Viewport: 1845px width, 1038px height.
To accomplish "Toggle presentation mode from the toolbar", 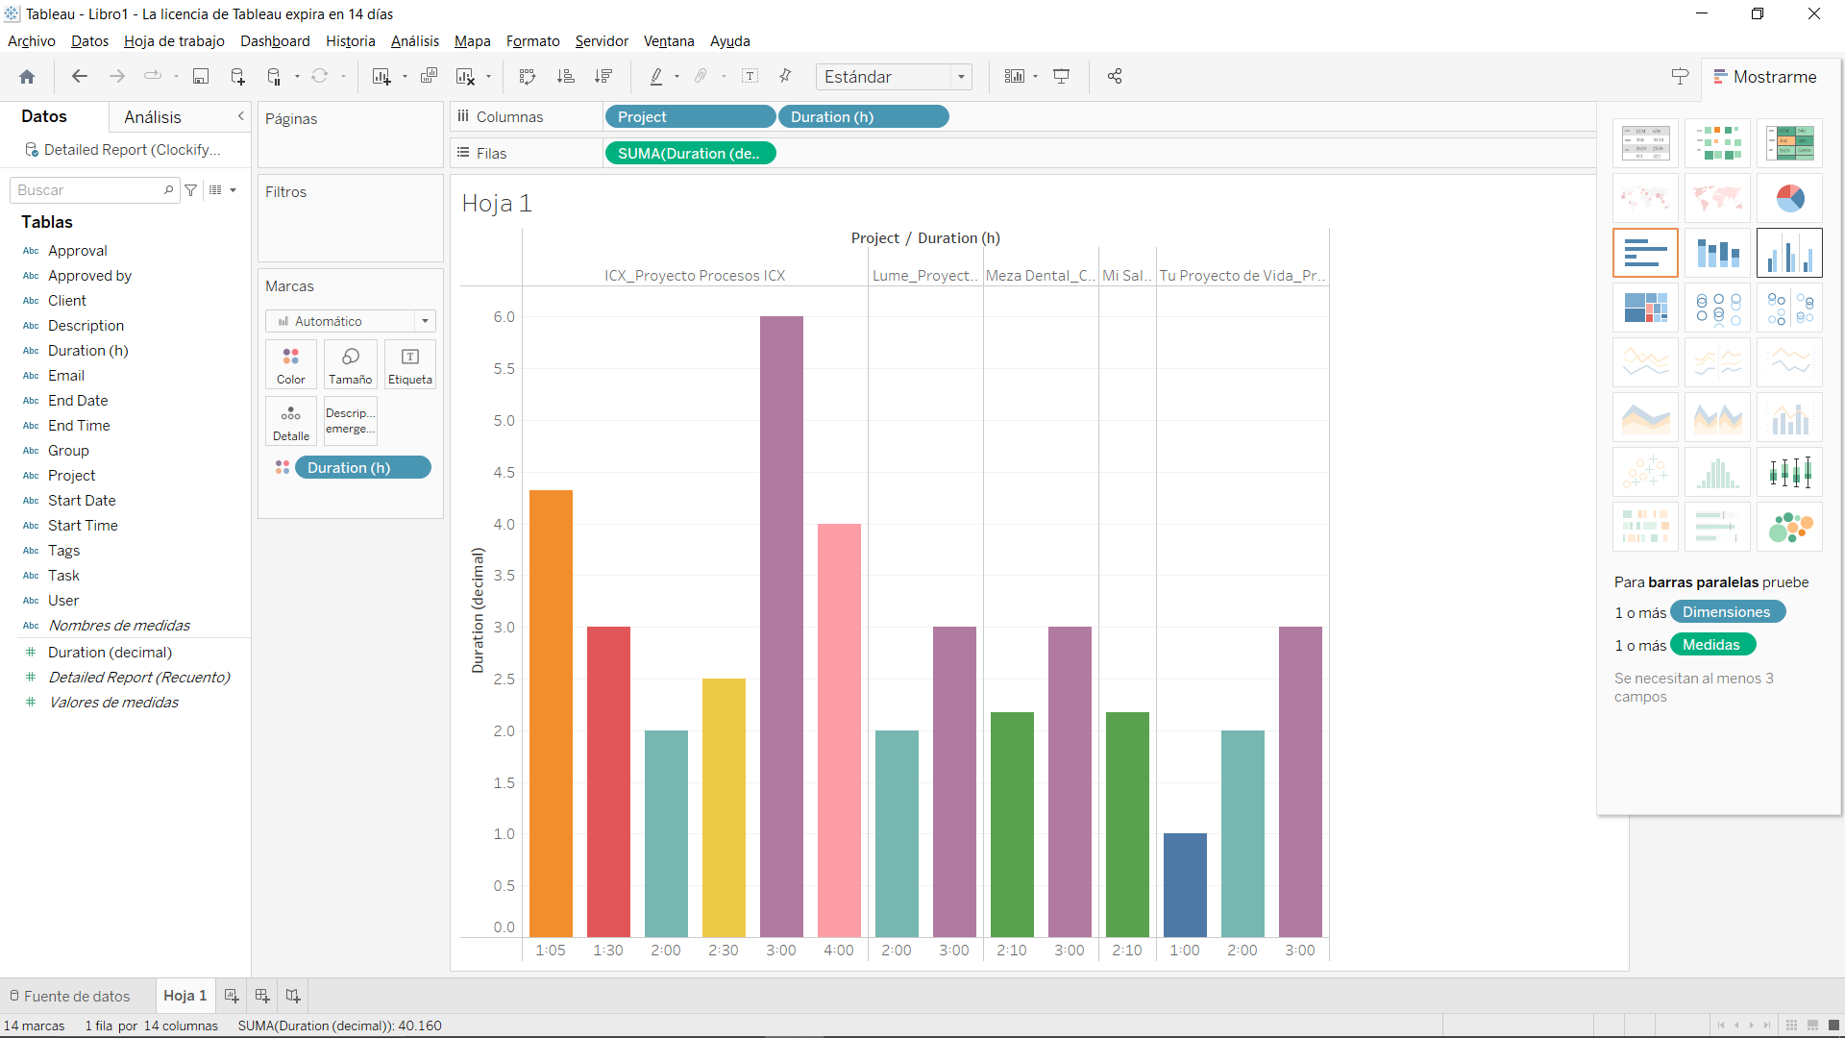I will [x=1061, y=76].
